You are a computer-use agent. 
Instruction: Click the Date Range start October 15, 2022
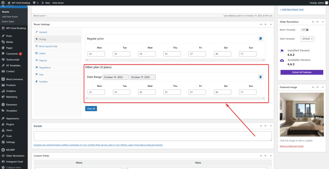[116, 77]
